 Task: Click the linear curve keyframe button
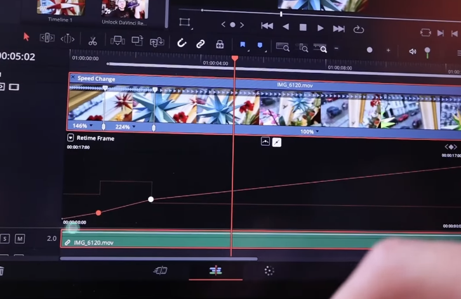[x=277, y=143]
